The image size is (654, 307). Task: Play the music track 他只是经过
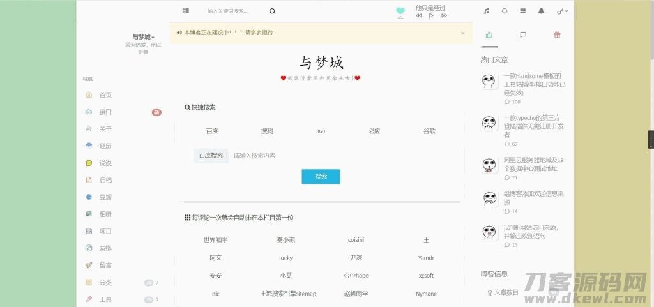431,16
